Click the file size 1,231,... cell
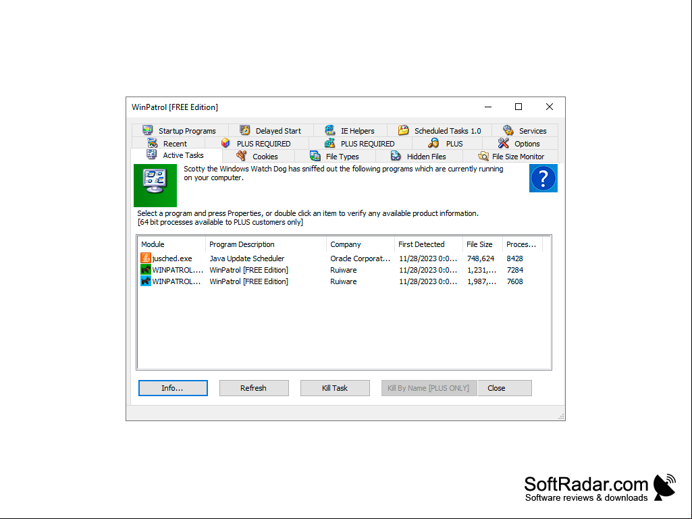The image size is (692, 519). 481,270
